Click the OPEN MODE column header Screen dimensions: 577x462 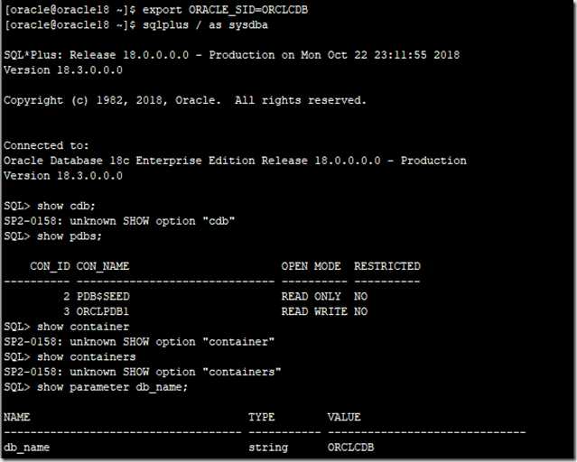(311, 266)
